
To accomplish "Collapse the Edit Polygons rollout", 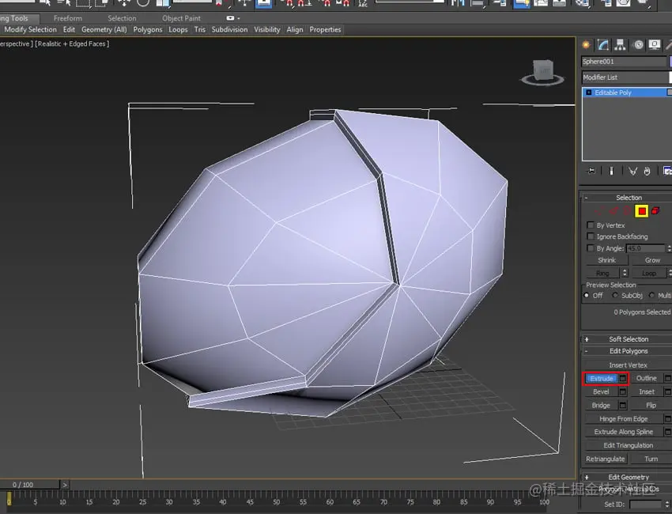I will tap(628, 351).
